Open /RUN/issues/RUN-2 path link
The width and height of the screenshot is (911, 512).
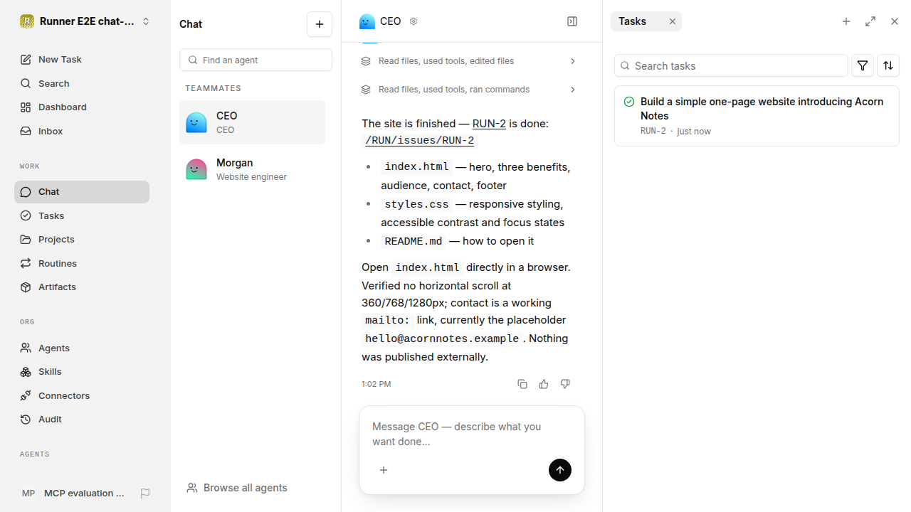coord(419,141)
